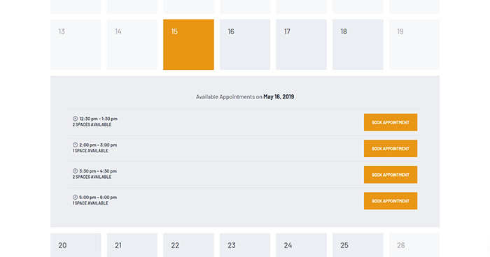Choose day 25 in the calendar

[358, 245]
